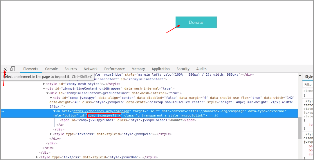The image size is (314, 160).
Task: Open the Sources tab
Action: coord(71,69)
